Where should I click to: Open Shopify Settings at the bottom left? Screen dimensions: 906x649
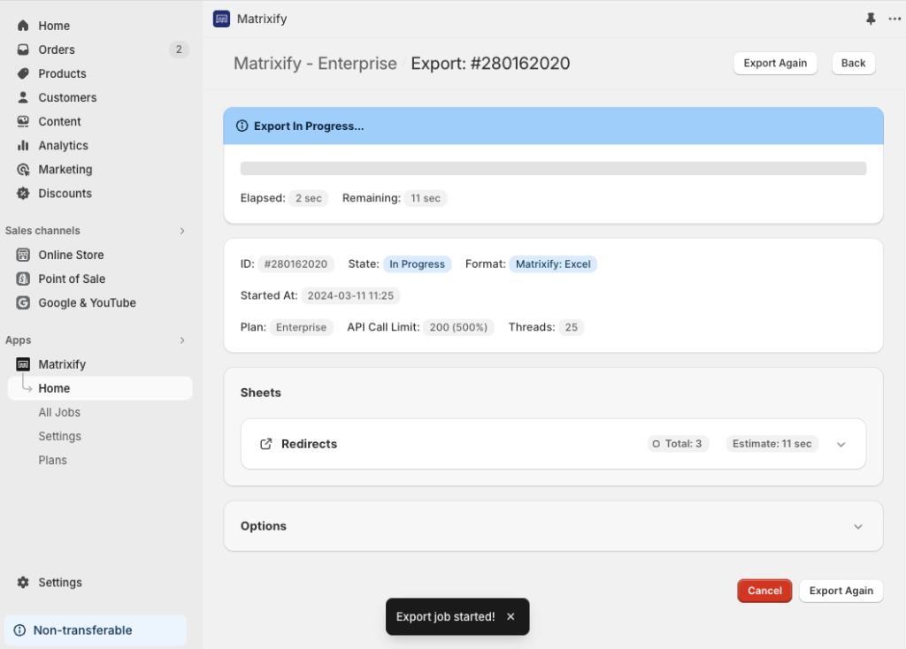(x=59, y=582)
